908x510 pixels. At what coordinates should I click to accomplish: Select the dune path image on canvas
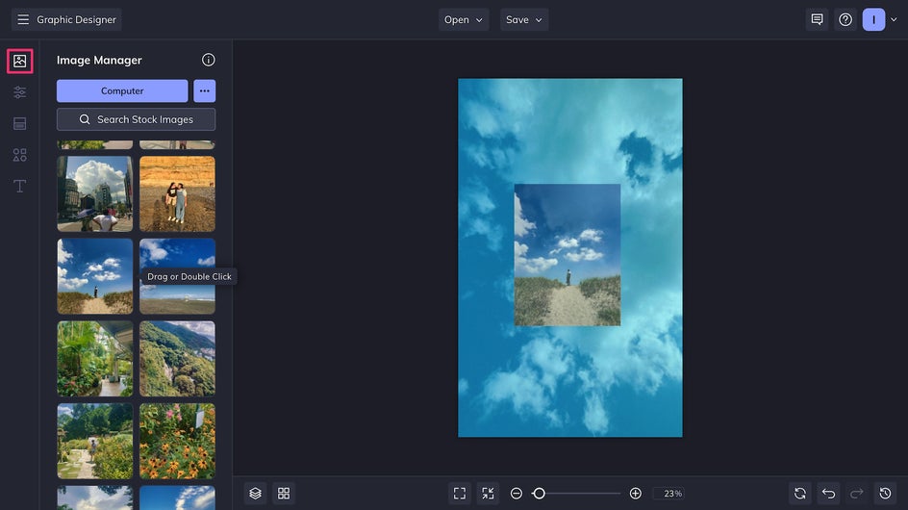[567, 255]
